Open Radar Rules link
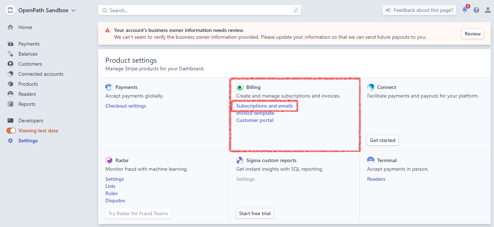 coord(111,193)
